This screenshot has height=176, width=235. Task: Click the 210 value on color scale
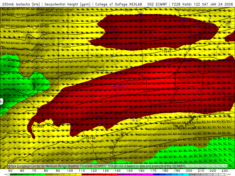201,171
